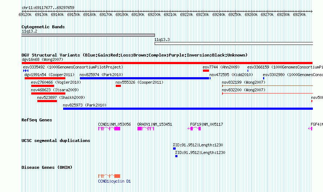The image size is (323, 192).
Task: Click the nsv825974 (Park2010) label
Action: pyautogui.click(x=101, y=75)
